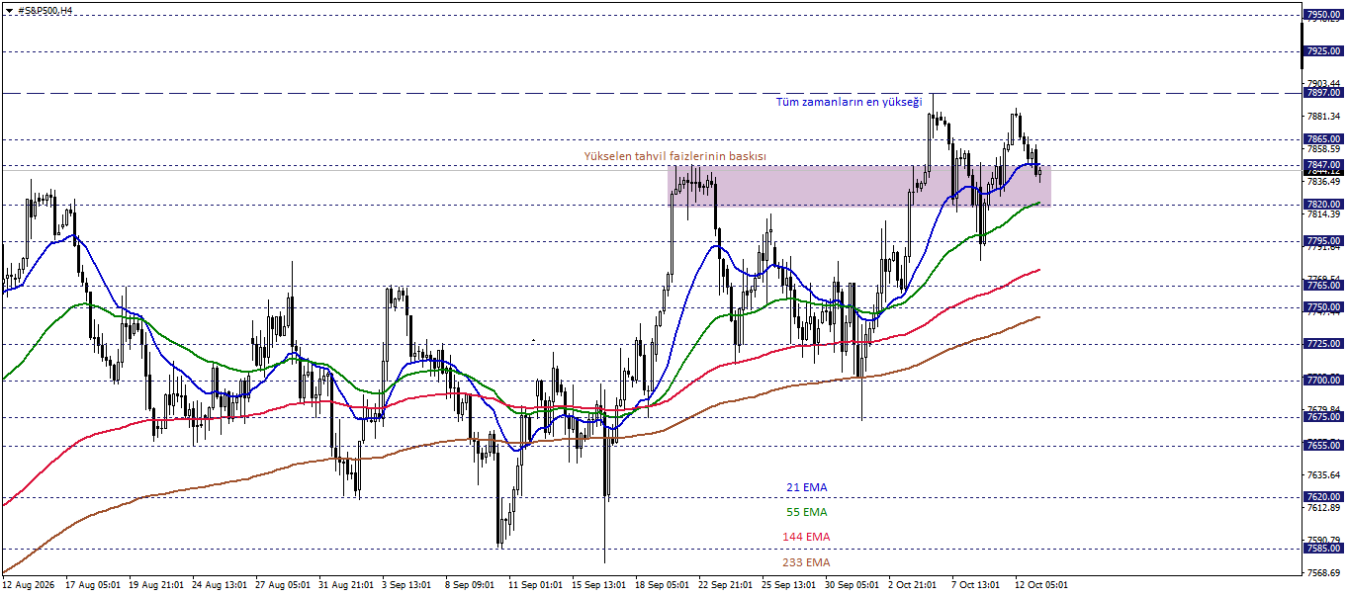Select the 'Yükselen tahvil faizlerinin baskısı' label

674,156
